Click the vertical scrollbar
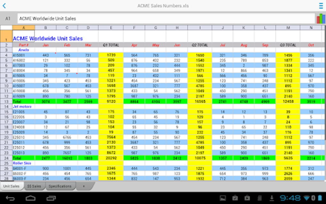326x204 pixels. click(x=325, y=83)
